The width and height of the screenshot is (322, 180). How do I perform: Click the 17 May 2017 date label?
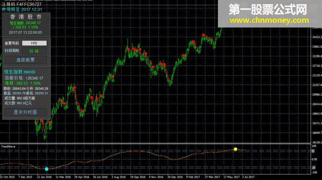[x=231, y=177]
